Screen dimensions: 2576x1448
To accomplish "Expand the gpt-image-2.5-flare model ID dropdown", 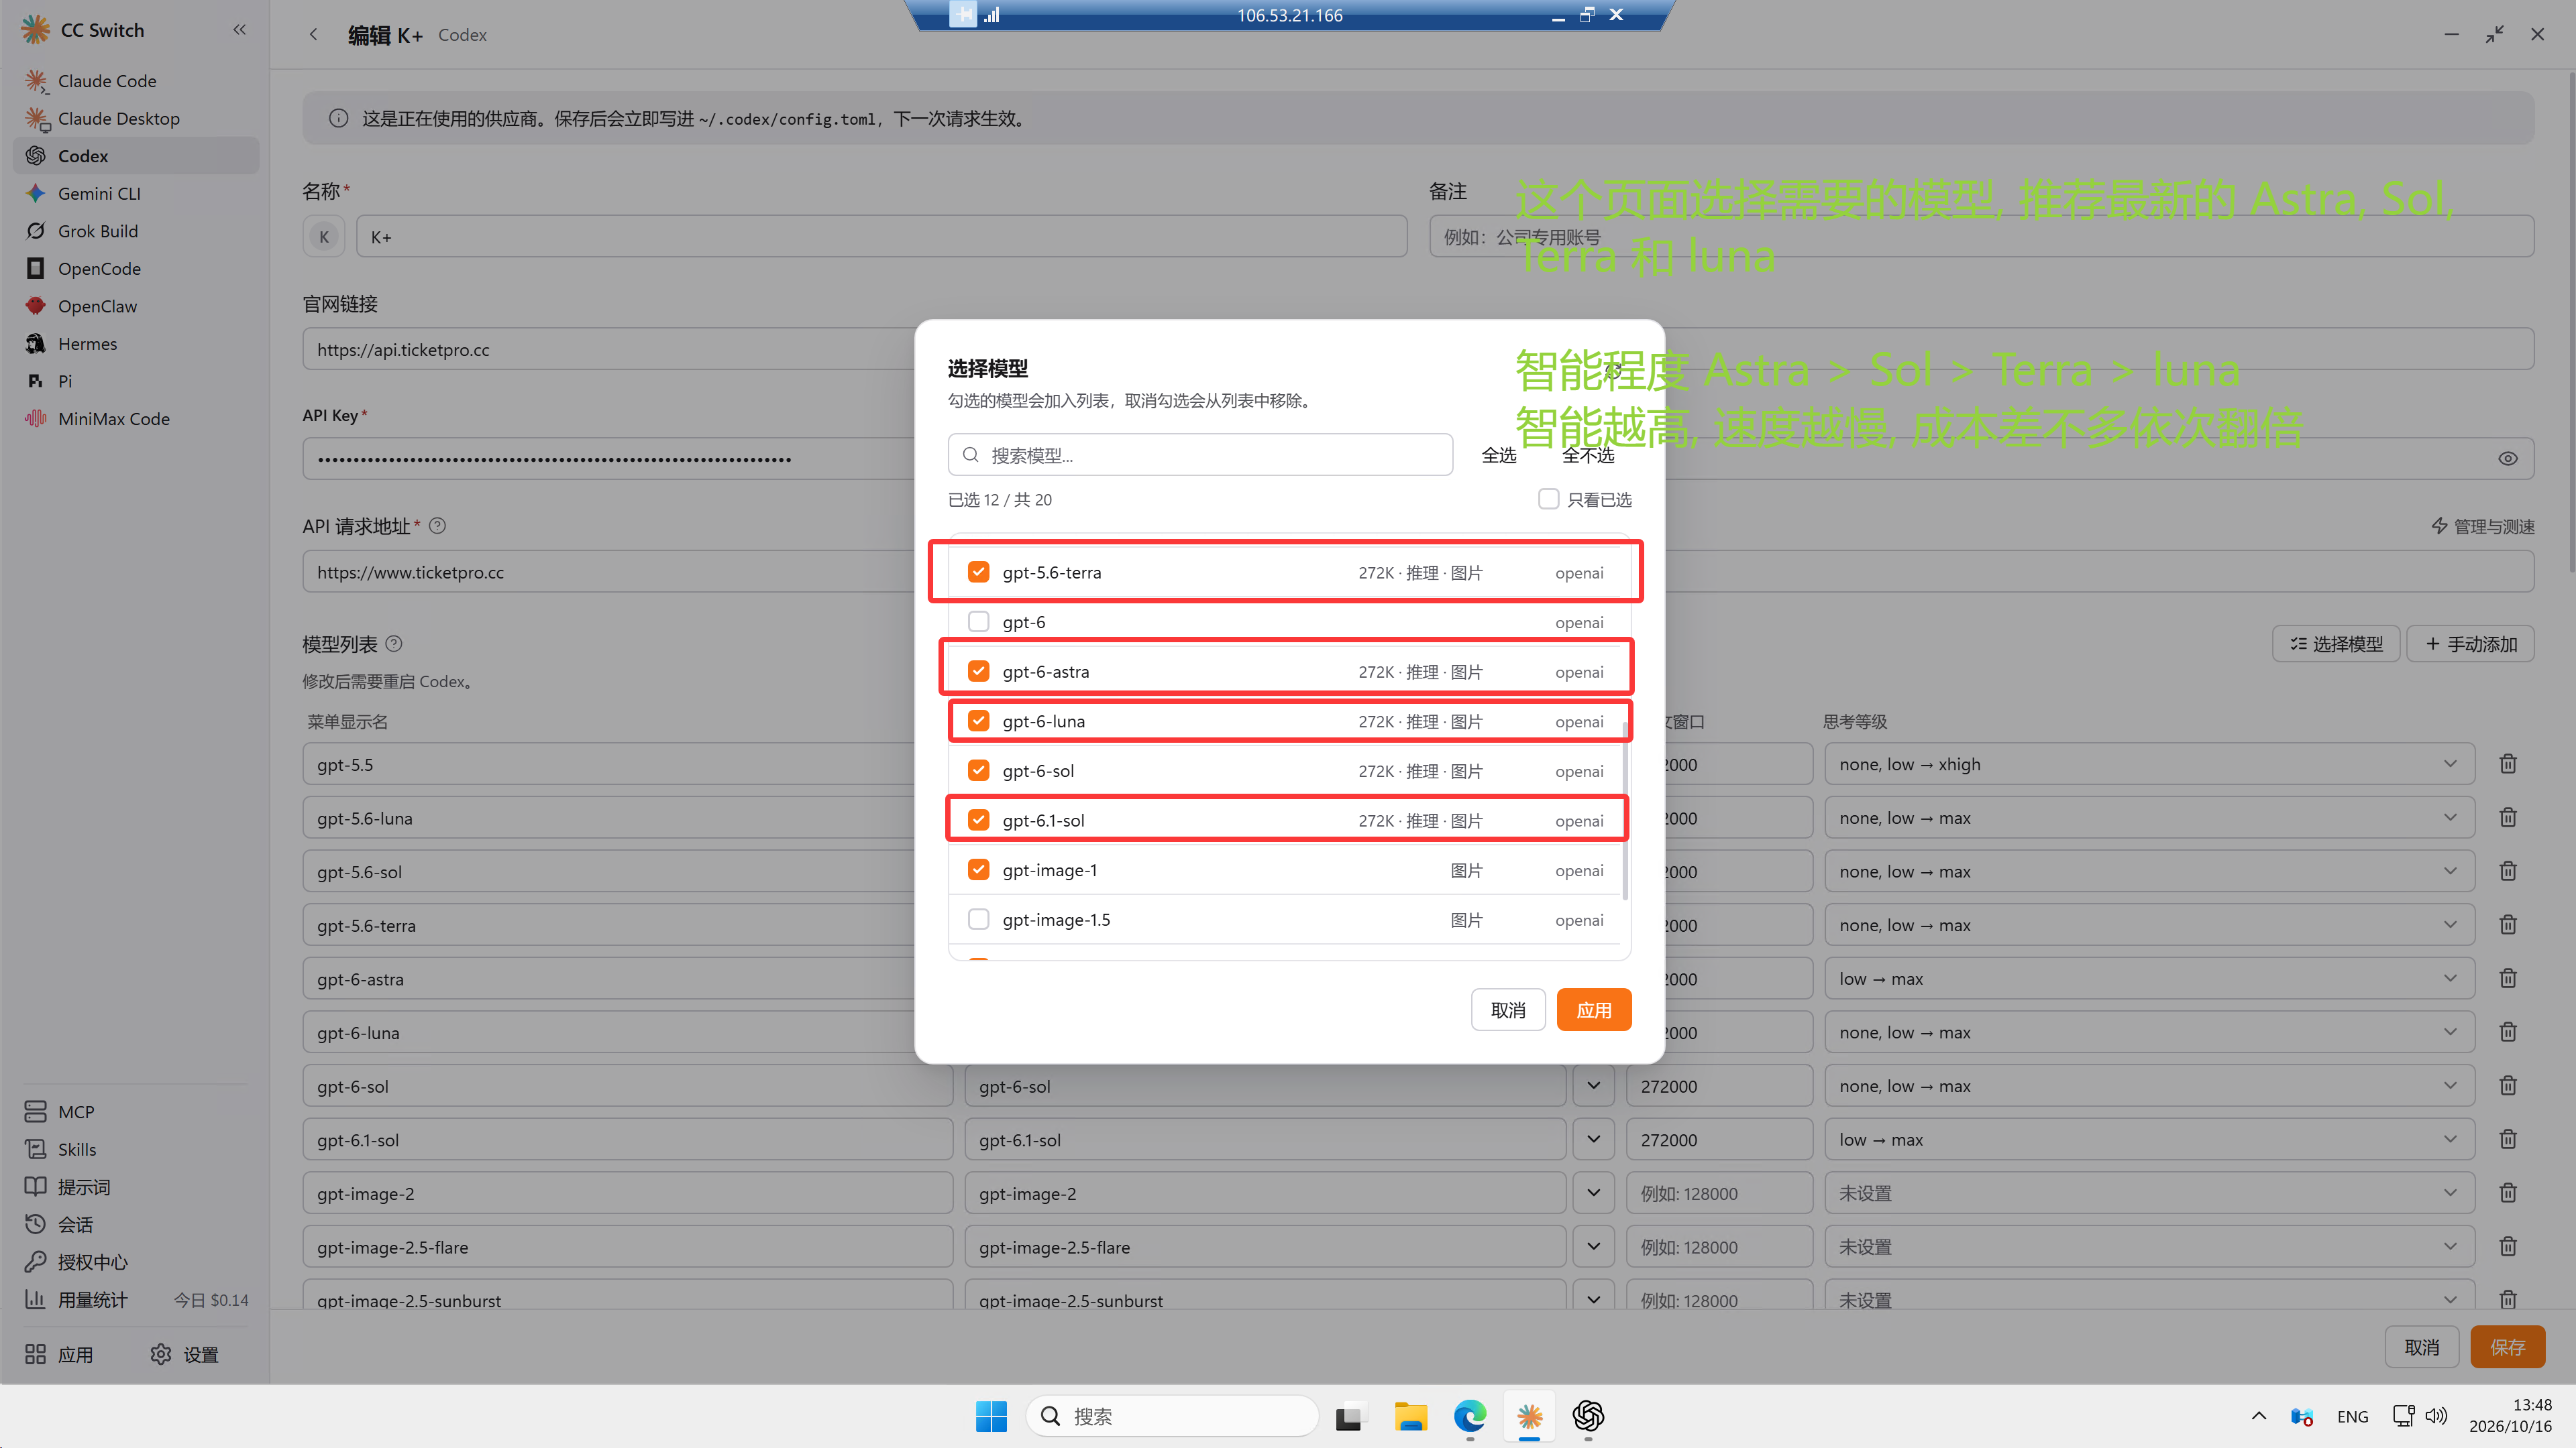I will point(1593,1247).
